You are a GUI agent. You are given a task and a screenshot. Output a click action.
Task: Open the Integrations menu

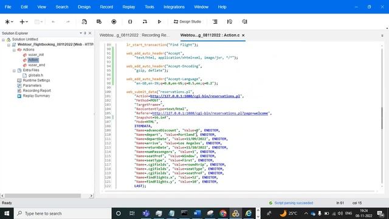[174, 7]
